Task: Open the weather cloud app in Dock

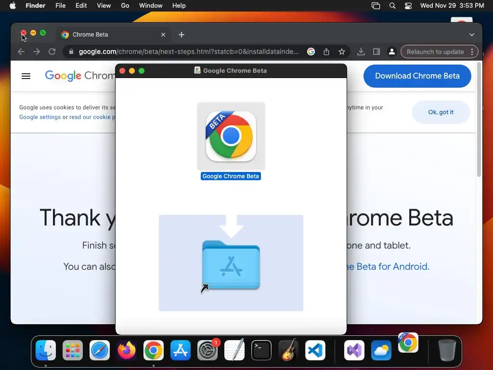Action: (x=381, y=350)
